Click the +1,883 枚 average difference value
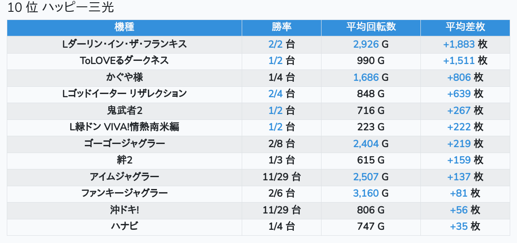Screen dimensions: 517x243 point(465,44)
